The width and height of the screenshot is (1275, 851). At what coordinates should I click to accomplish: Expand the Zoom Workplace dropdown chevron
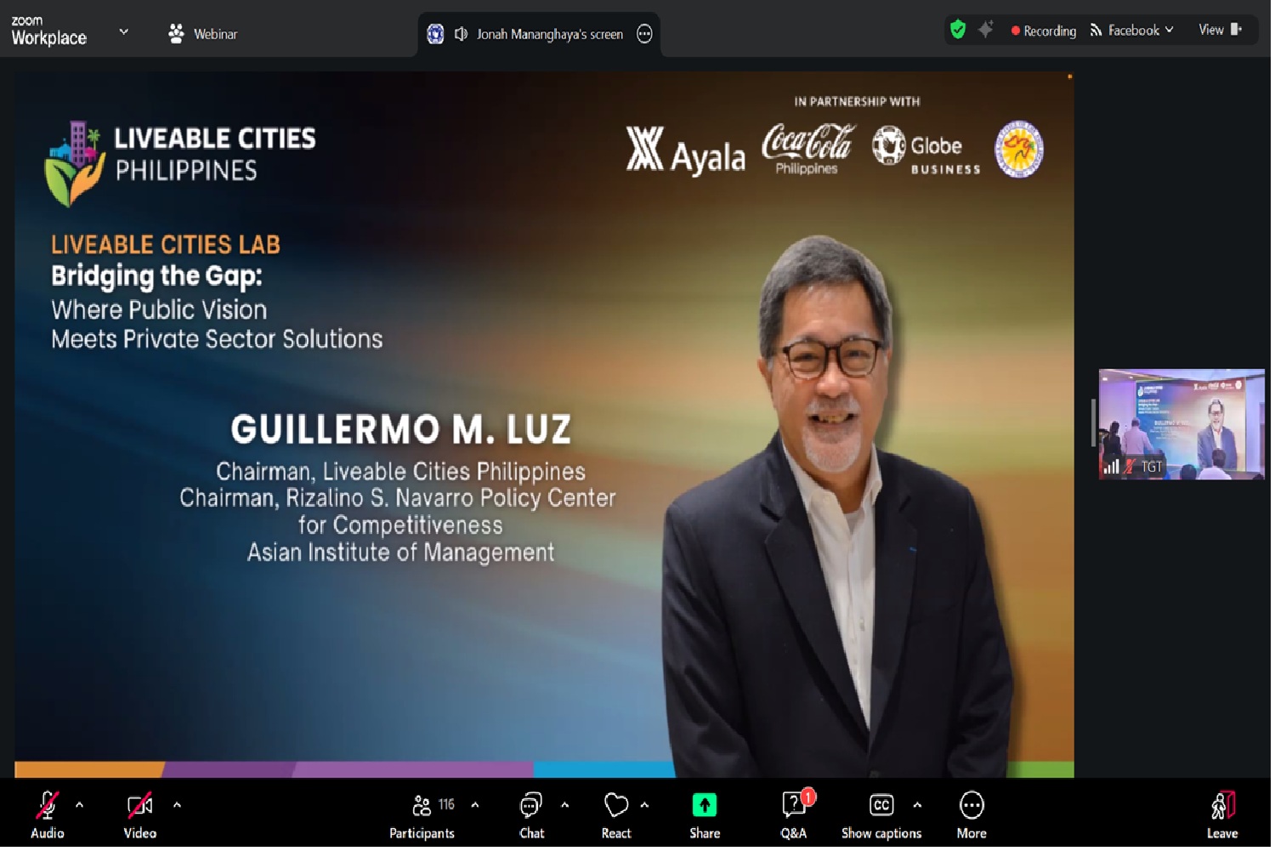(124, 32)
